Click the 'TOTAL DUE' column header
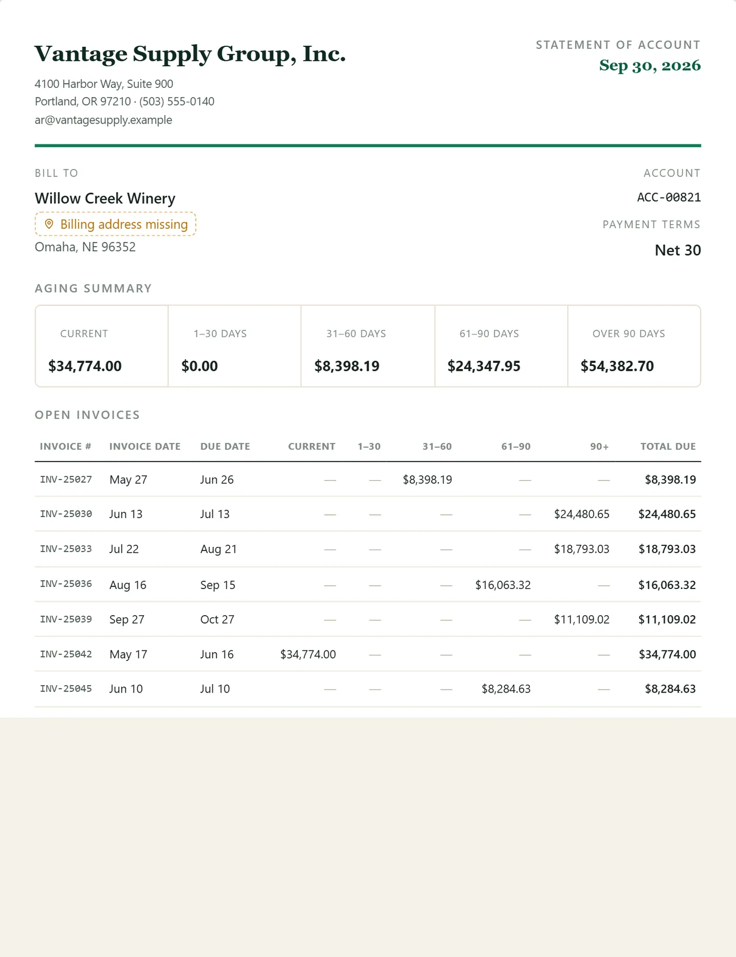This screenshot has height=957, width=736. tap(668, 446)
